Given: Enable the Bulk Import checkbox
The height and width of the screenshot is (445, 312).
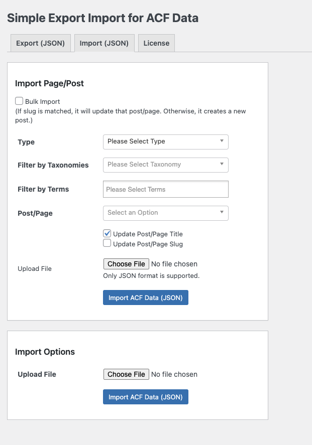Looking at the screenshot, I should [x=19, y=101].
